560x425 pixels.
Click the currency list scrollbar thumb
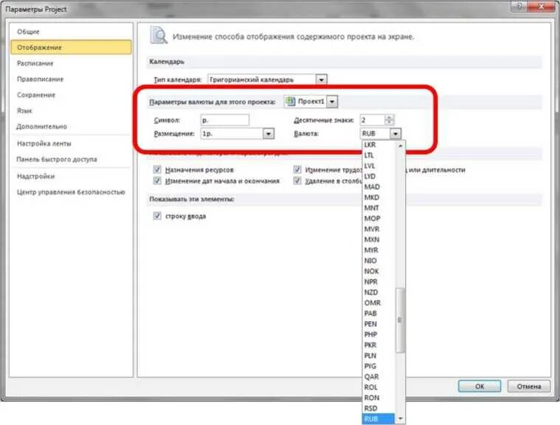point(400,320)
